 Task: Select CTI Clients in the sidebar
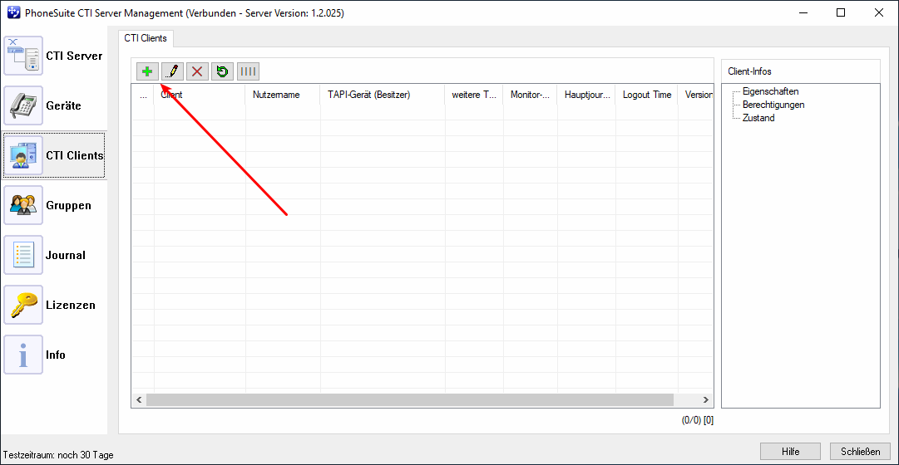click(x=54, y=155)
